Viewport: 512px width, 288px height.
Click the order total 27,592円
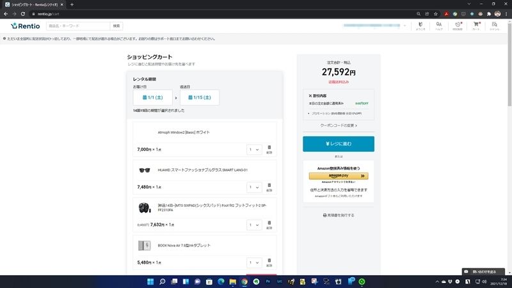(339, 72)
